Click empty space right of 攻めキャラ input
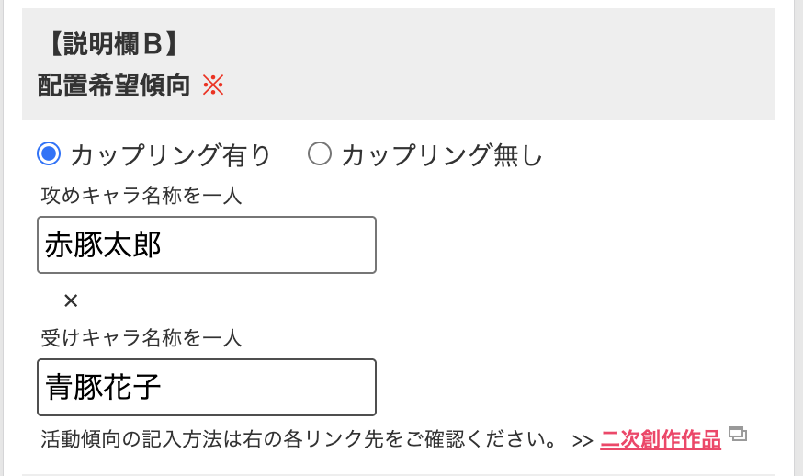The width and height of the screenshot is (803, 476). point(573,245)
